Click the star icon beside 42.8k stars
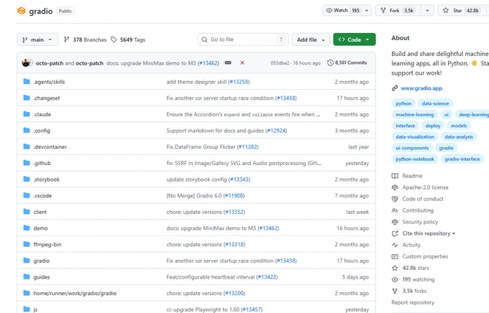489x313 pixels. (395, 268)
